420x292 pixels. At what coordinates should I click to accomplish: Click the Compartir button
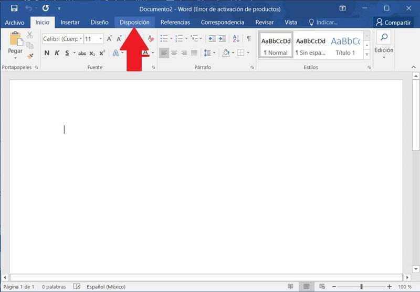(393, 23)
